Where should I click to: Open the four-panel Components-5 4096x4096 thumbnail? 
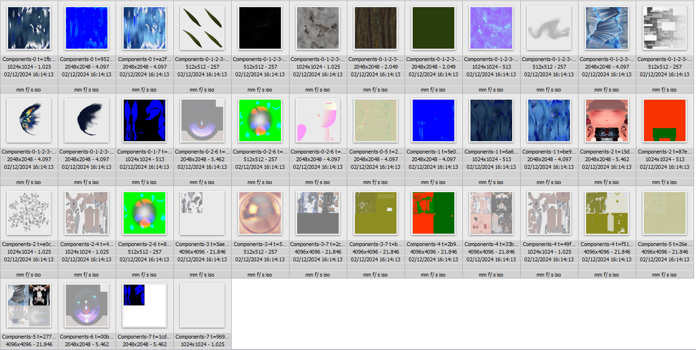(29, 305)
